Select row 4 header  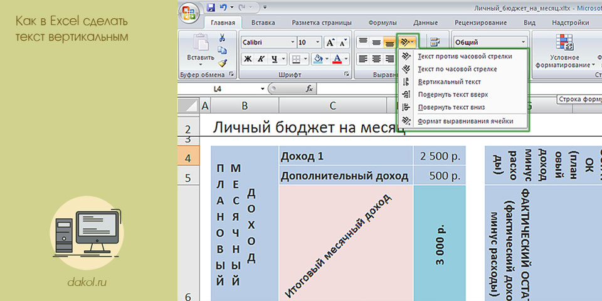[189, 156]
